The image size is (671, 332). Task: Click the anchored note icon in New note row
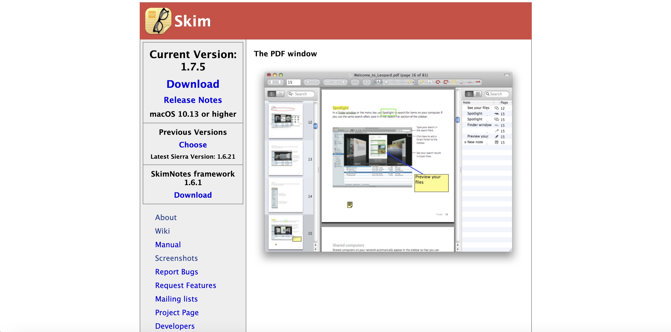point(497,142)
